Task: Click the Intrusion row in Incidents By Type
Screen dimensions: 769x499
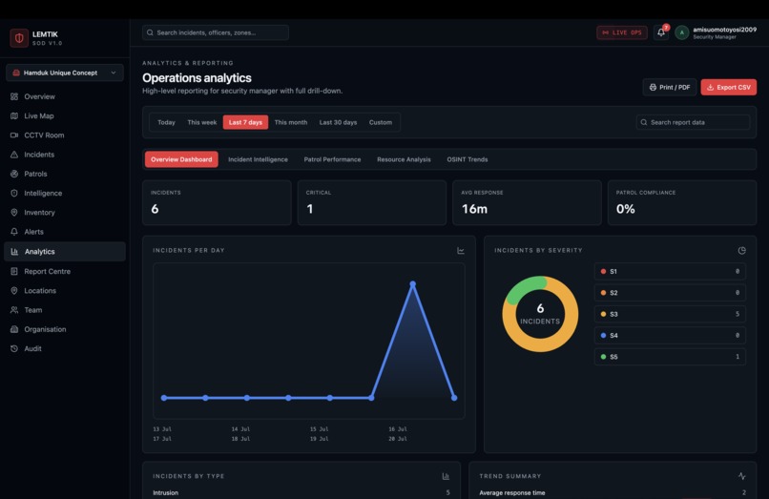Action: [x=301, y=492]
